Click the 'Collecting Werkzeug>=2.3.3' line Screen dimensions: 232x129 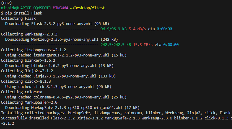(x=29, y=34)
